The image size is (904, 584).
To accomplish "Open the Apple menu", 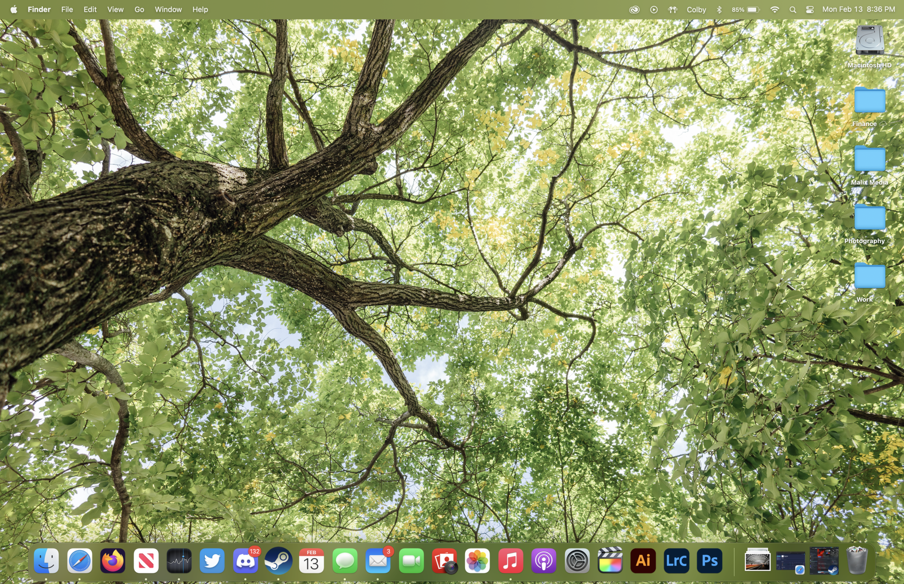I will [14, 9].
